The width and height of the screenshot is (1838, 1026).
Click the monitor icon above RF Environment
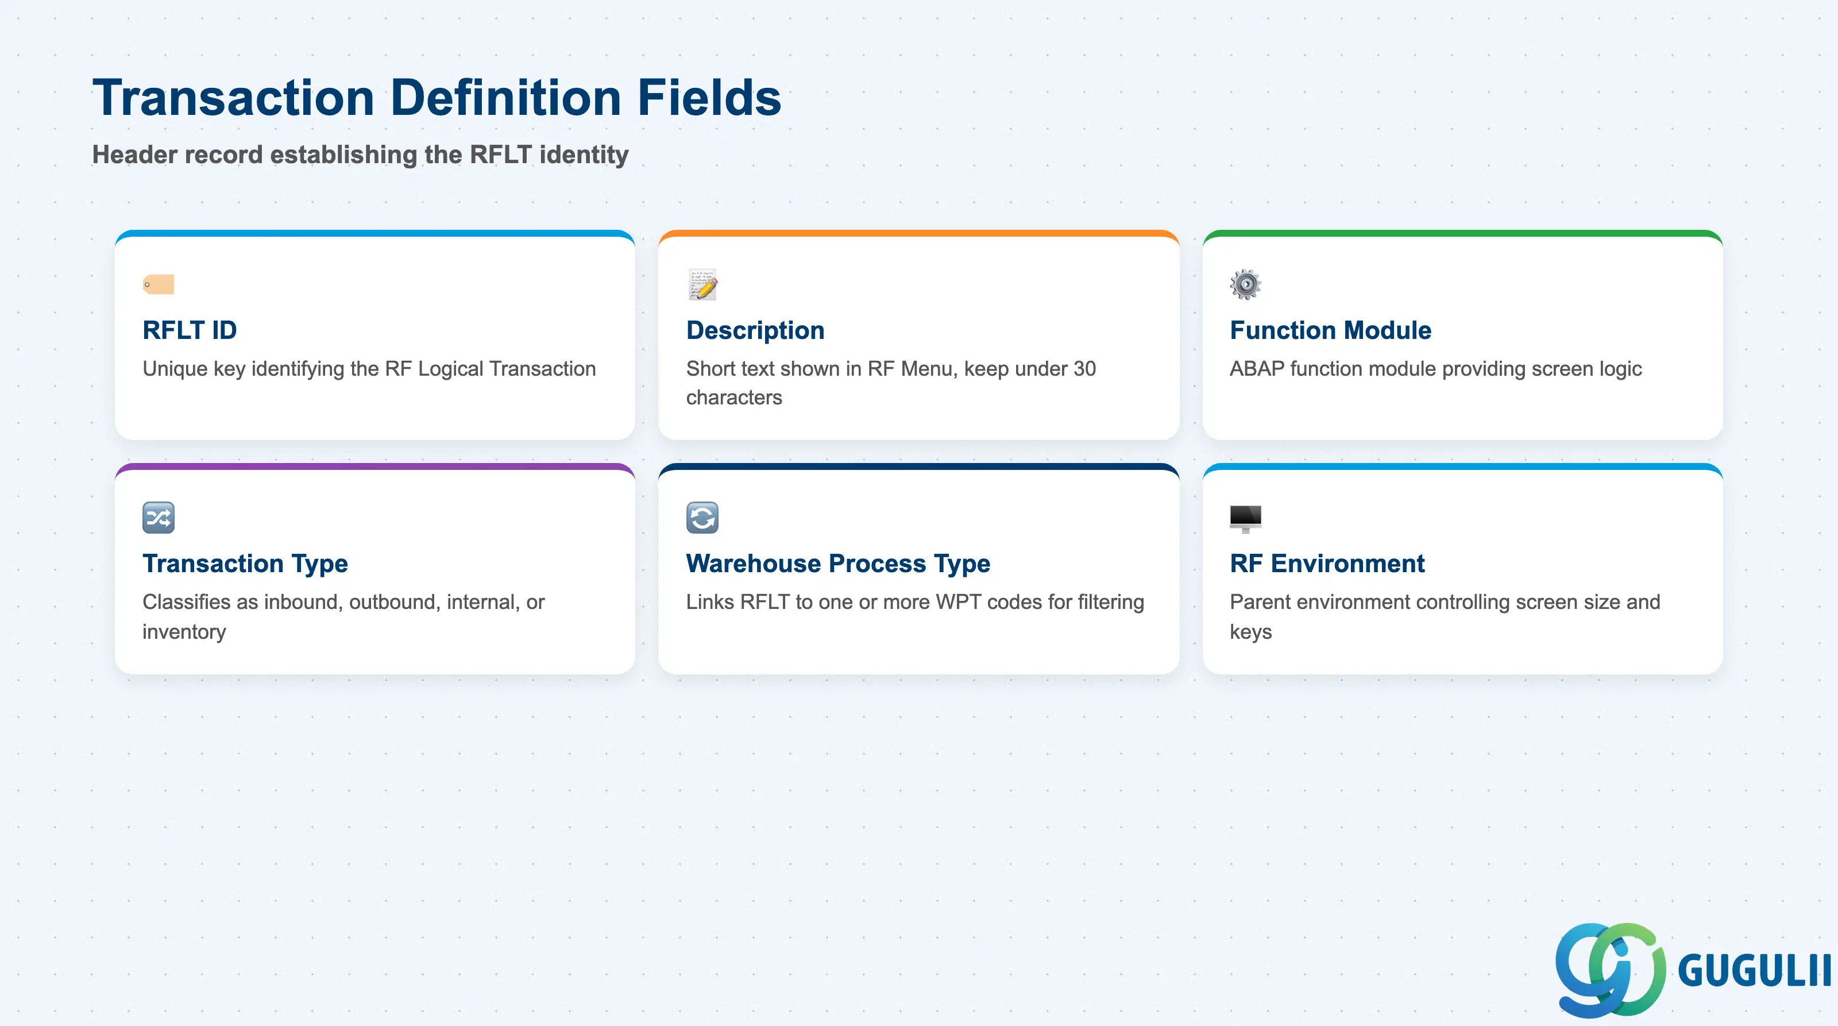[1246, 519]
